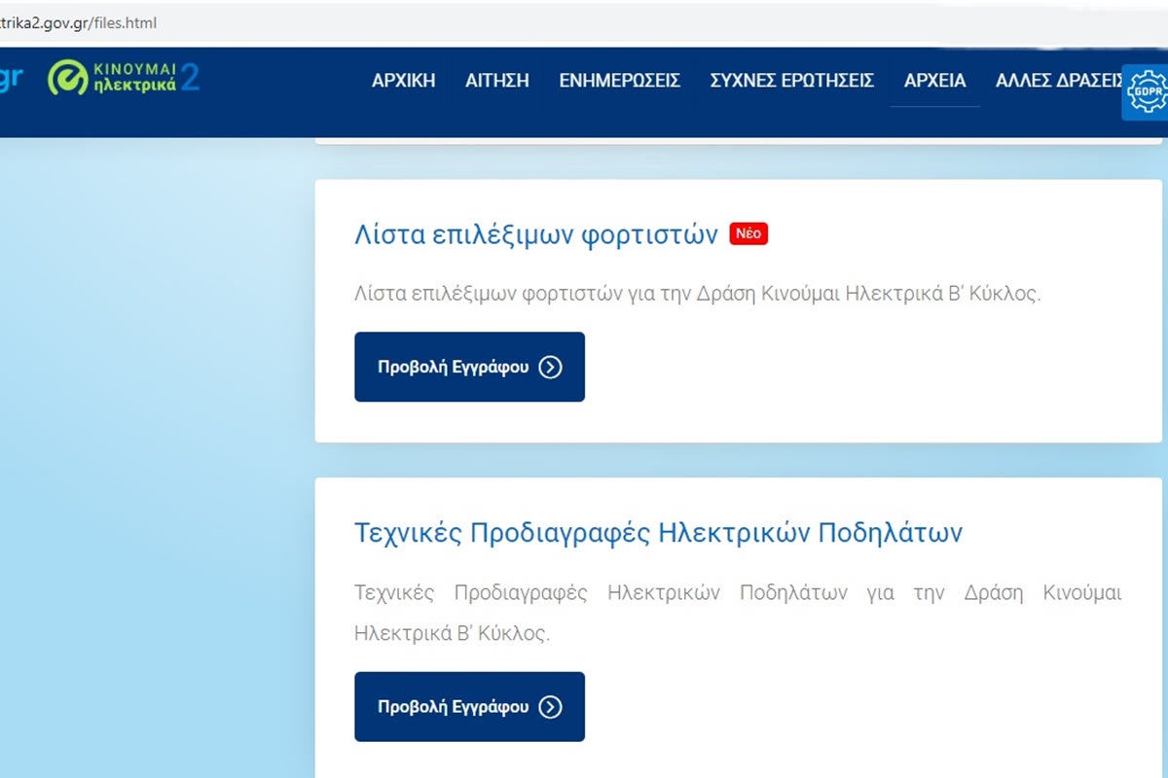Select the active ΑΡΧΕΙΑ nav tab
The height and width of the screenshot is (778, 1168).
coord(934,81)
